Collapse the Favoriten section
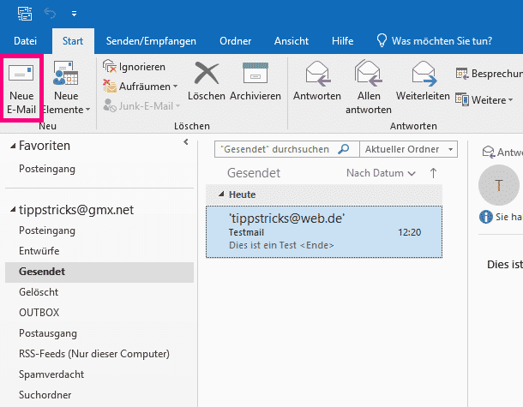 point(12,147)
